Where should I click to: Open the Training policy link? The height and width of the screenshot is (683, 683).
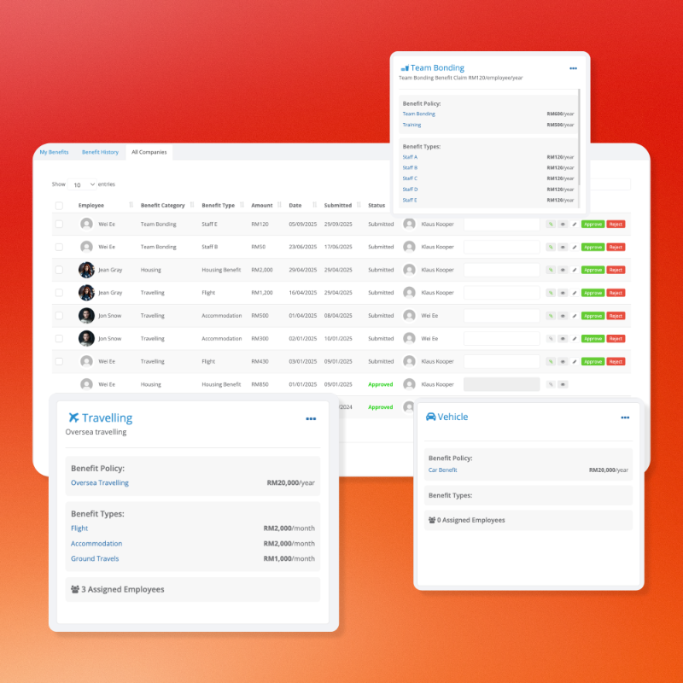(x=412, y=125)
